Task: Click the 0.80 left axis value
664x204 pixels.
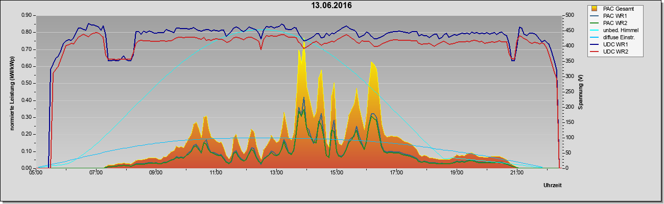Action: (26, 32)
